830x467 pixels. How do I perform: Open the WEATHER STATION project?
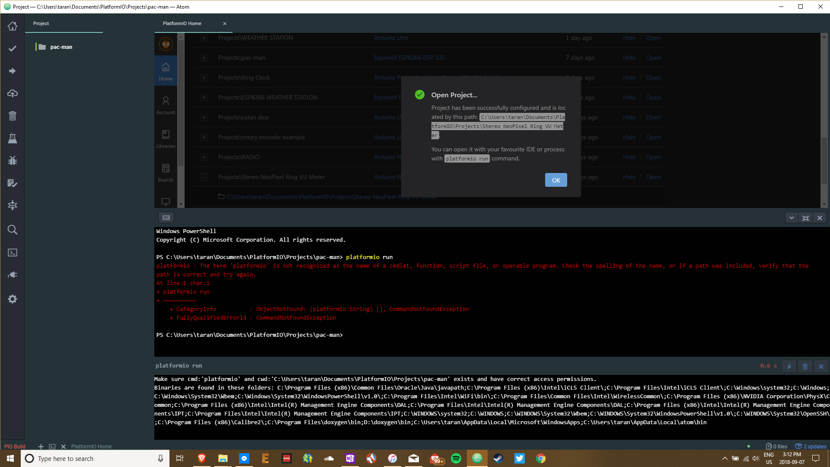(653, 38)
